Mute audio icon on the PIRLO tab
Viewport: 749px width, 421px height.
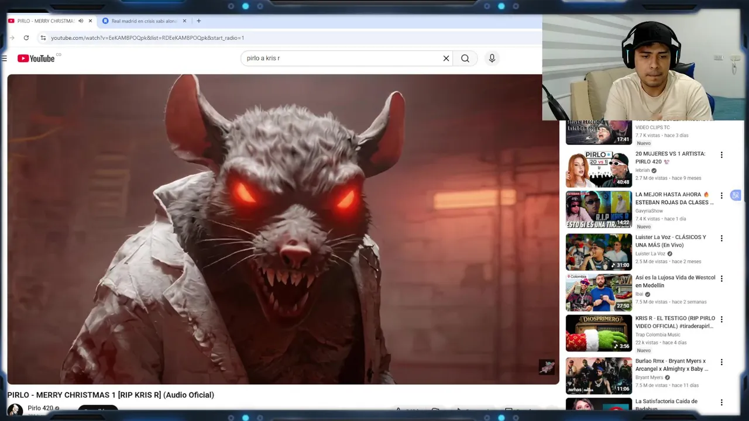pyautogui.click(x=81, y=21)
